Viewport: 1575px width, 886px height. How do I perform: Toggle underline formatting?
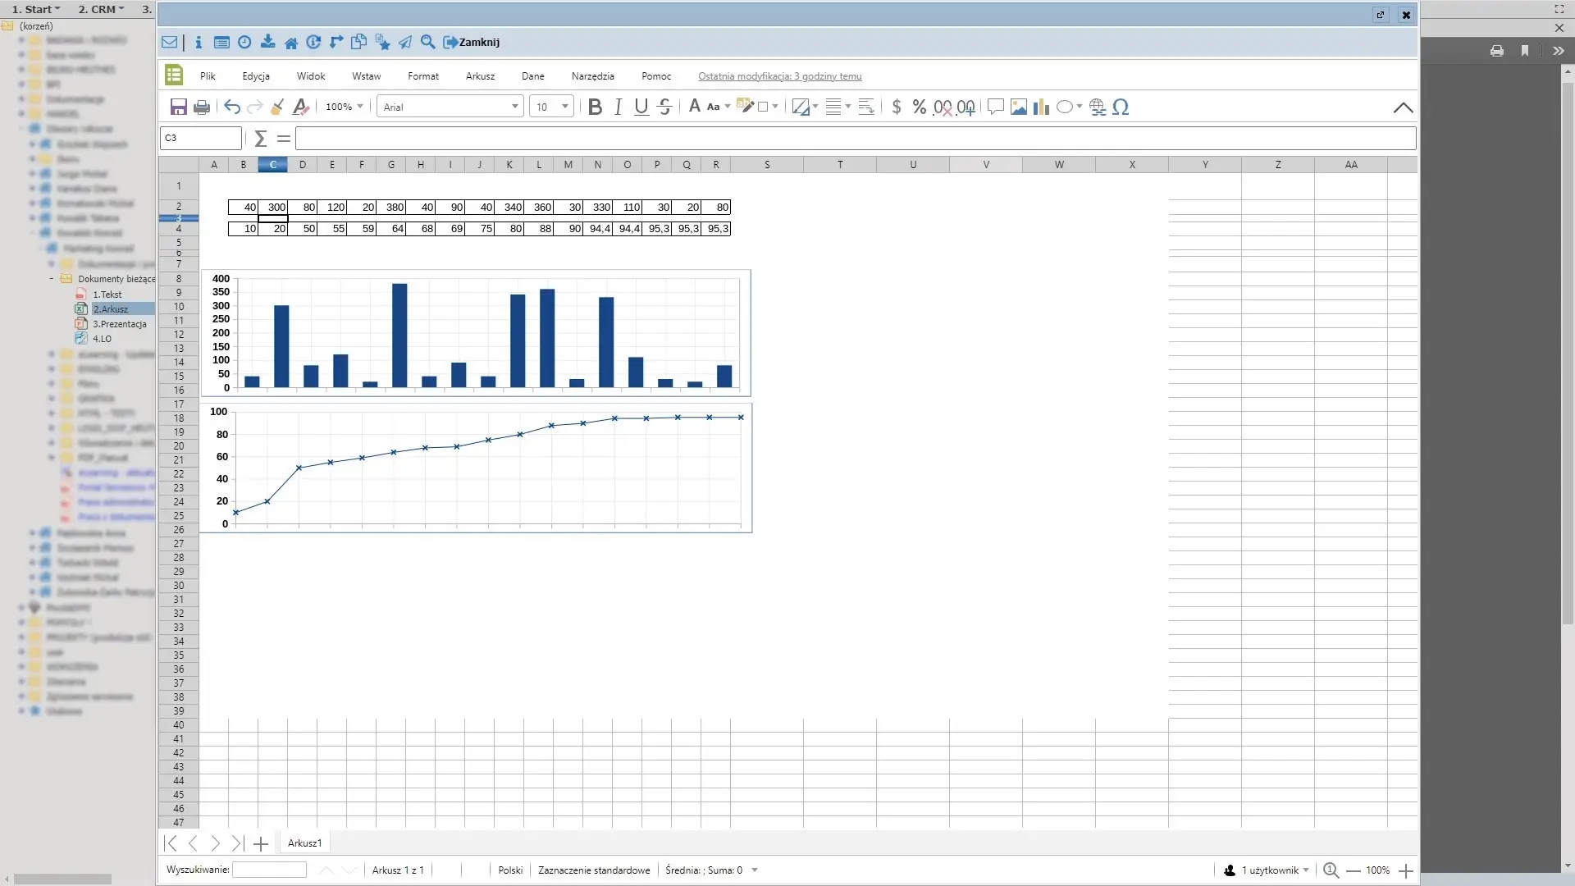point(641,107)
